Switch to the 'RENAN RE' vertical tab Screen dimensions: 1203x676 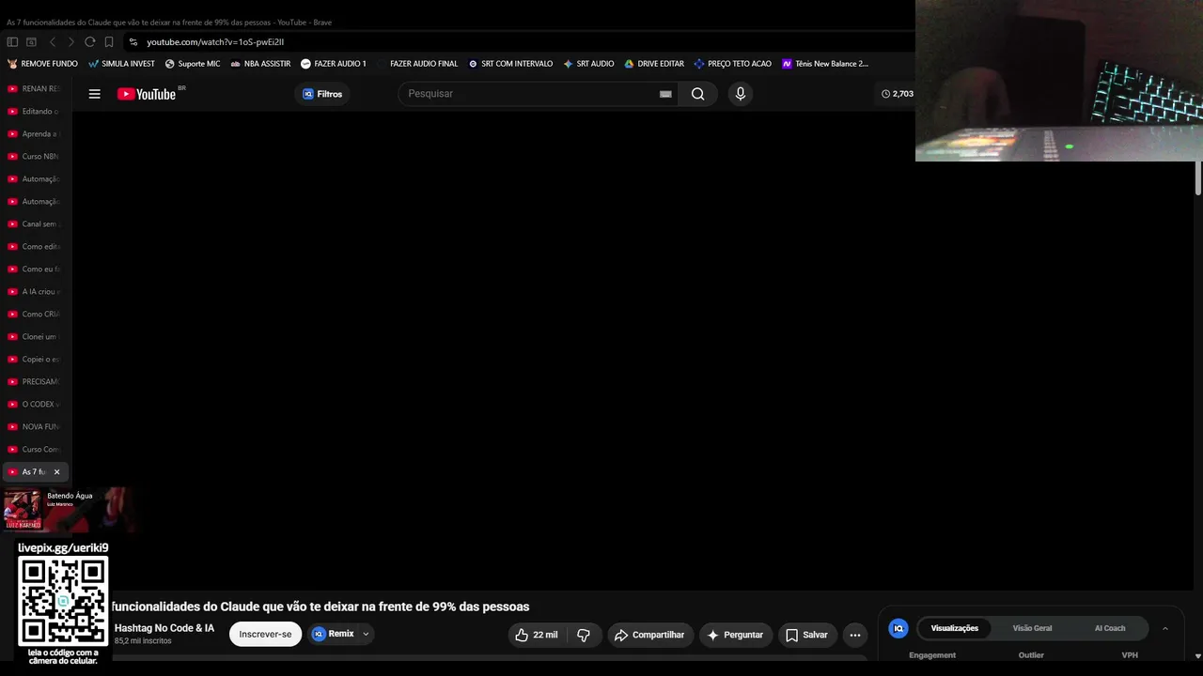(x=34, y=89)
